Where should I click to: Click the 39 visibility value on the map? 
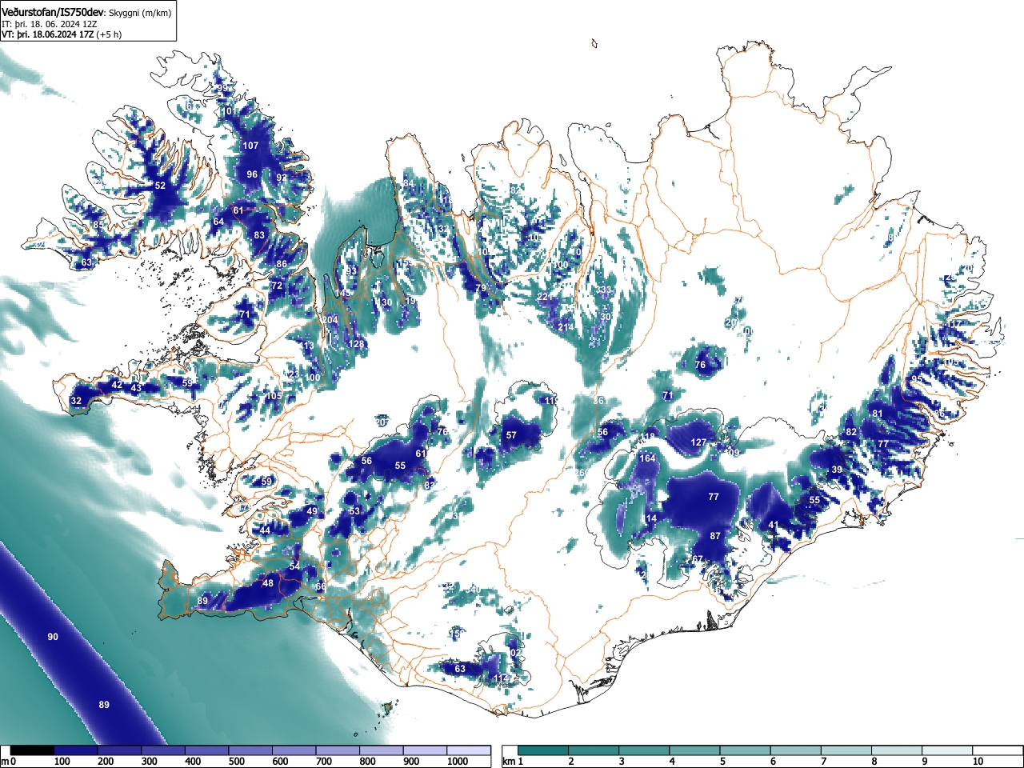coord(837,470)
